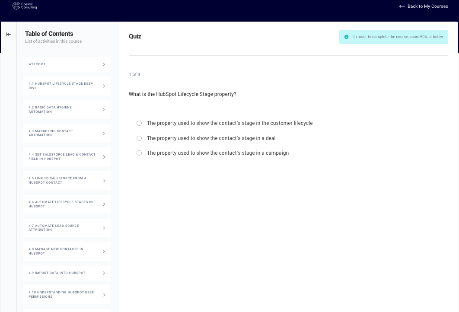Open 4.1 HubSpot Lifecycle Stage Deep Dive
This screenshot has width=459, height=312.
pyautogui.click(x=67, y=86)
